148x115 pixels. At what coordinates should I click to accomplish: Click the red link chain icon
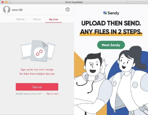[39, 53]
